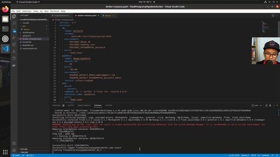
Task: Open the Manage gear in the activity bar
Action: click(14, 150)
